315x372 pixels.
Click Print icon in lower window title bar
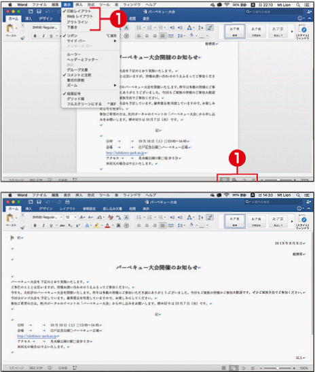tap(67, 202)
